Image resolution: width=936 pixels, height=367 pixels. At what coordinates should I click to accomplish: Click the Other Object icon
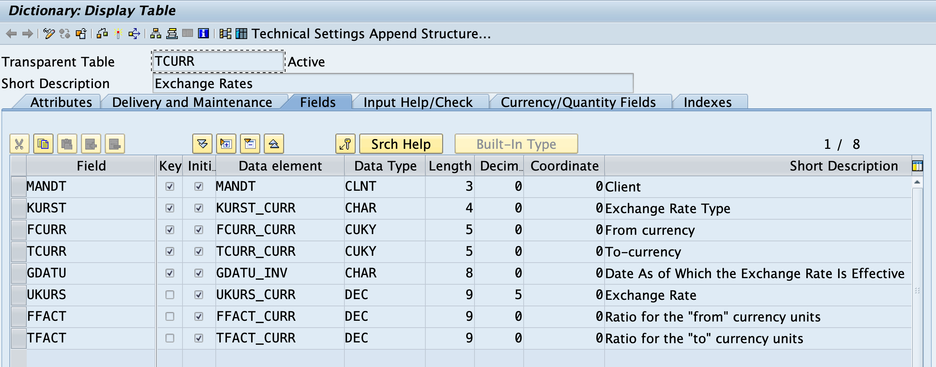tap(81, 34)
